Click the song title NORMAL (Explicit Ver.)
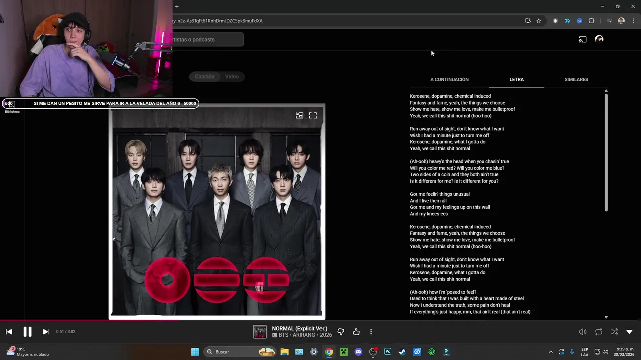The height and width of the screenshot is (360, 641). (299, 328)
